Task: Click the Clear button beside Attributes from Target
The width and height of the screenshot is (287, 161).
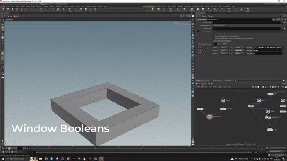Action: (x=224, y=44)
